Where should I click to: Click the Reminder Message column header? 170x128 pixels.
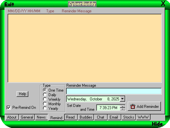click(77, 11)
